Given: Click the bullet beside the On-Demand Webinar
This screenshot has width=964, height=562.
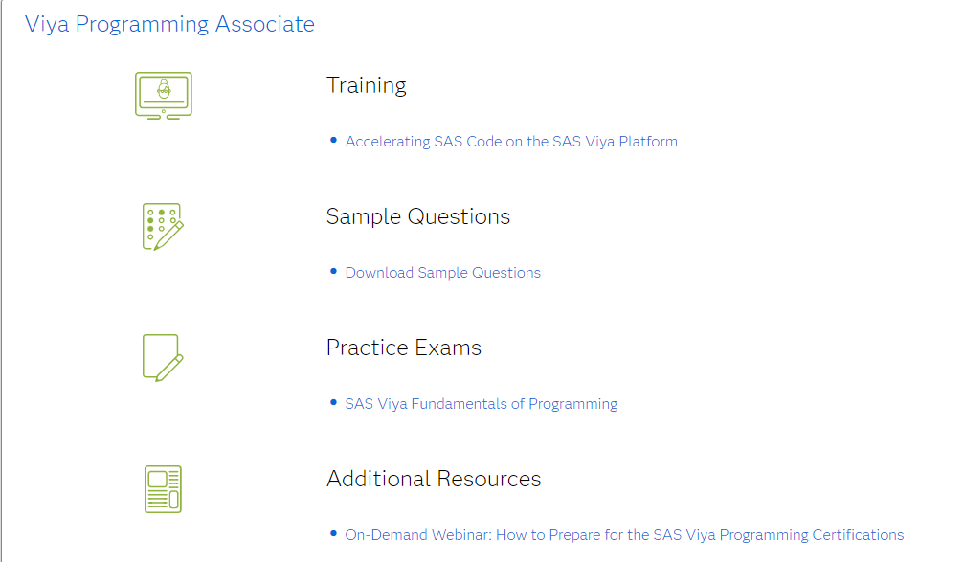Looking at the screenshot, I should coord(333,533).
